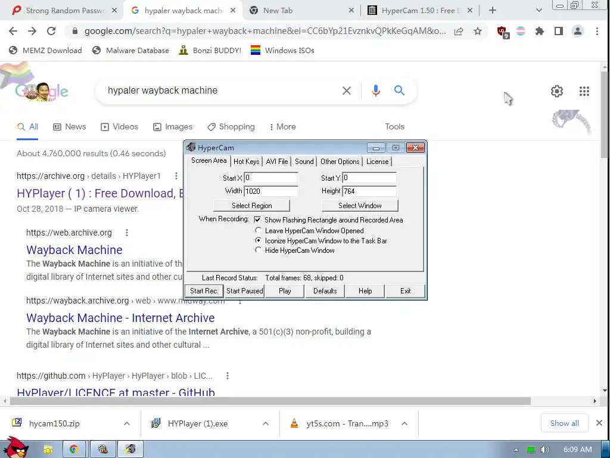Bookmark this page with the star icon
The height and width of the screenshot is (458, 610).
[478, 31]
